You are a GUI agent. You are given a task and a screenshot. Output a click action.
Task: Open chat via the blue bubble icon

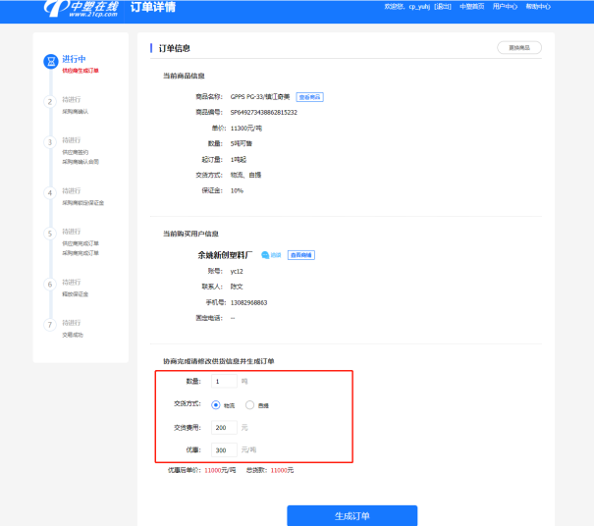tap(265, 255)
